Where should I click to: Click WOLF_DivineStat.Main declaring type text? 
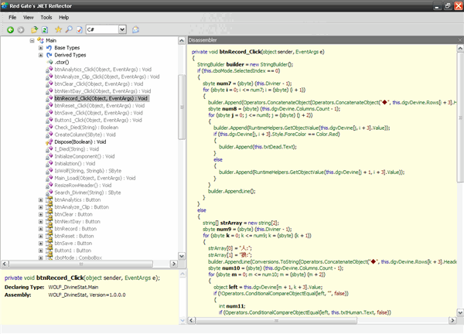point(73,288)
